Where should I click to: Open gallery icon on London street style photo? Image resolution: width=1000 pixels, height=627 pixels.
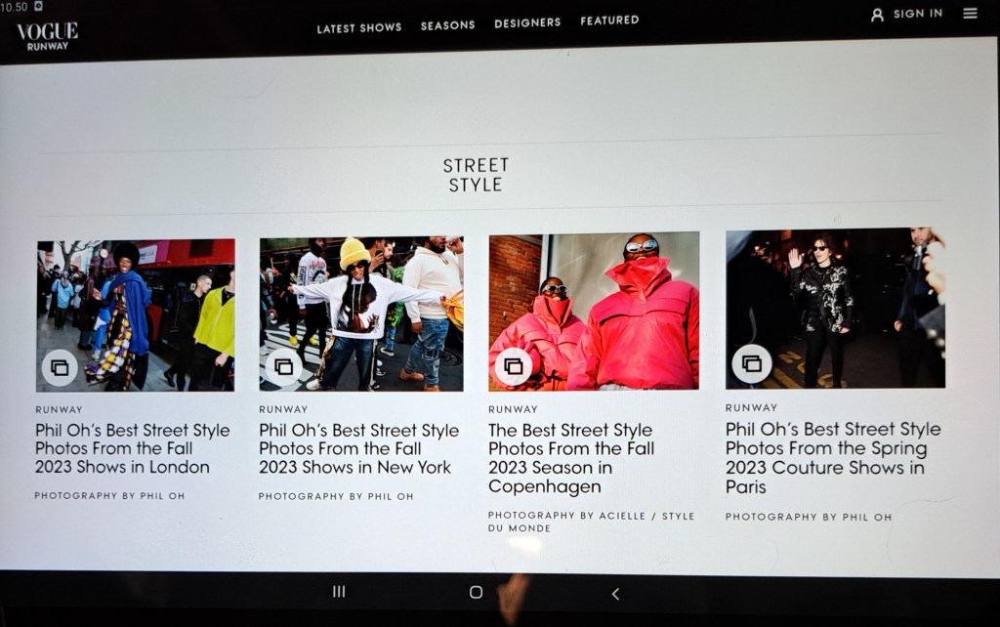point(60,367)
